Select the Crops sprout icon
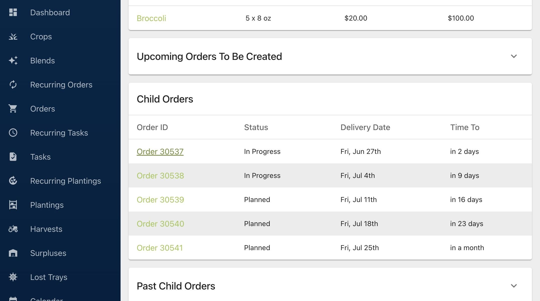540x301 pixels. tap(13, 36)
